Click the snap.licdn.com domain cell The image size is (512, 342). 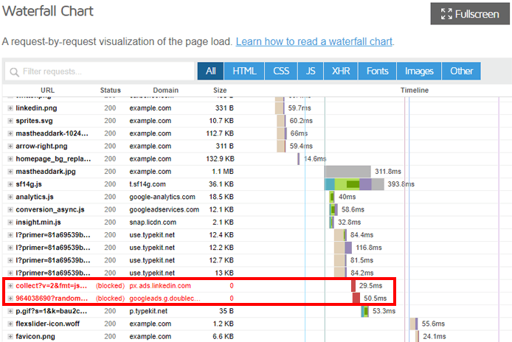pyautogui.click(x=153, y=223)
